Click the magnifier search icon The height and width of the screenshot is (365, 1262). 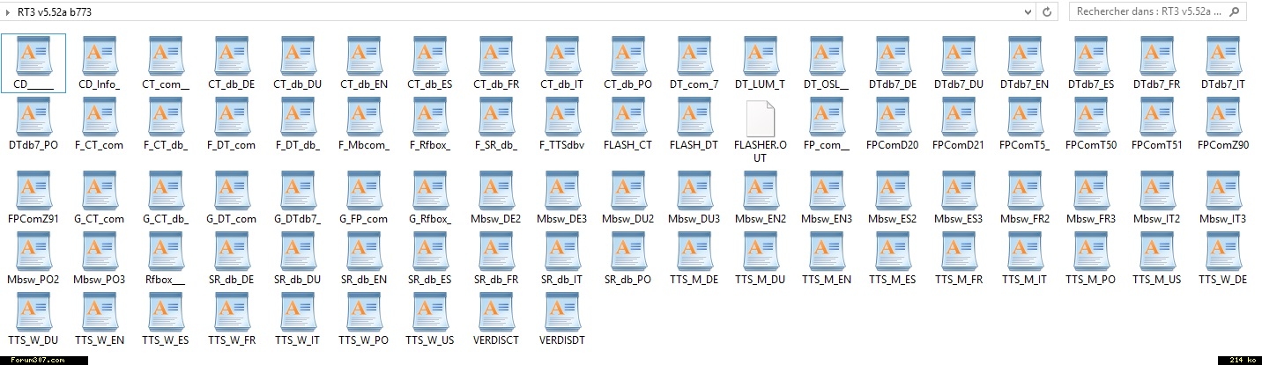[1236, 12]
